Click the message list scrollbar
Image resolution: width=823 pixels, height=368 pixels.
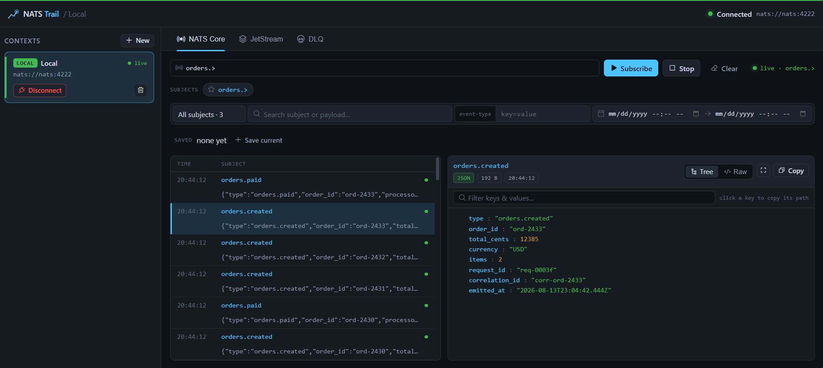(437, 169)
